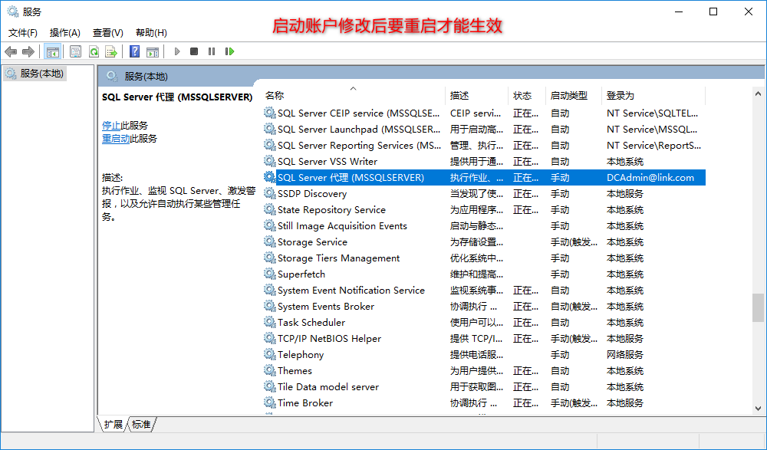Screen dimensions: 767x450
Task: Click gear icon of Telephony row
Action: [x=269, y=354]
